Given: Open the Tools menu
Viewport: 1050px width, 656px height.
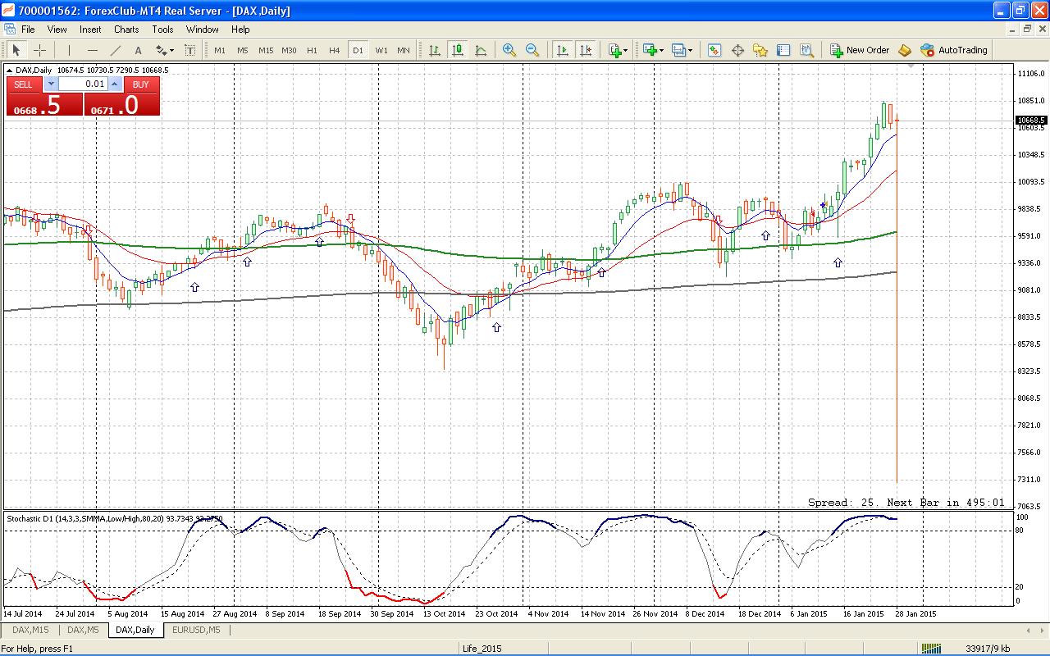Looking at the screenshot, I should 162,29.
